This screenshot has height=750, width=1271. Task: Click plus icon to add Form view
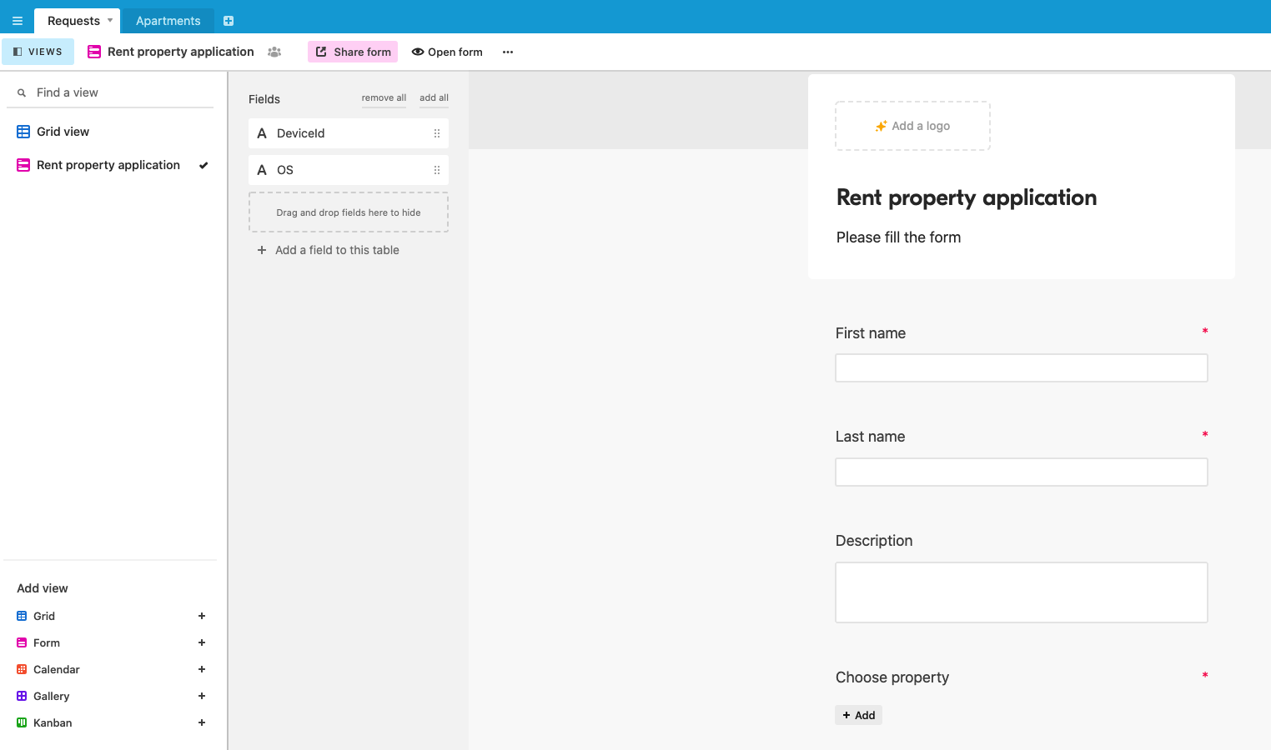tap(202, 642)
